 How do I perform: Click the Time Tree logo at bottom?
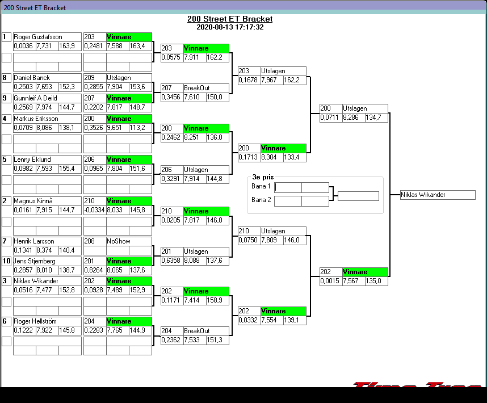click(x=417, y=385)
